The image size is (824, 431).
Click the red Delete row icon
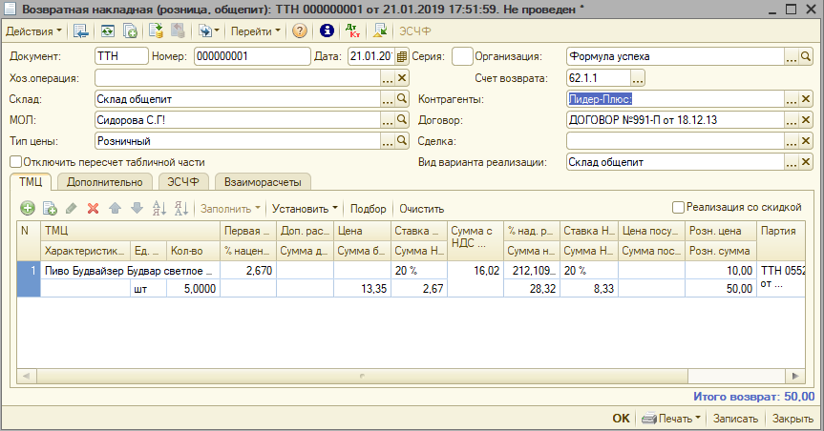tap(93, 208)
